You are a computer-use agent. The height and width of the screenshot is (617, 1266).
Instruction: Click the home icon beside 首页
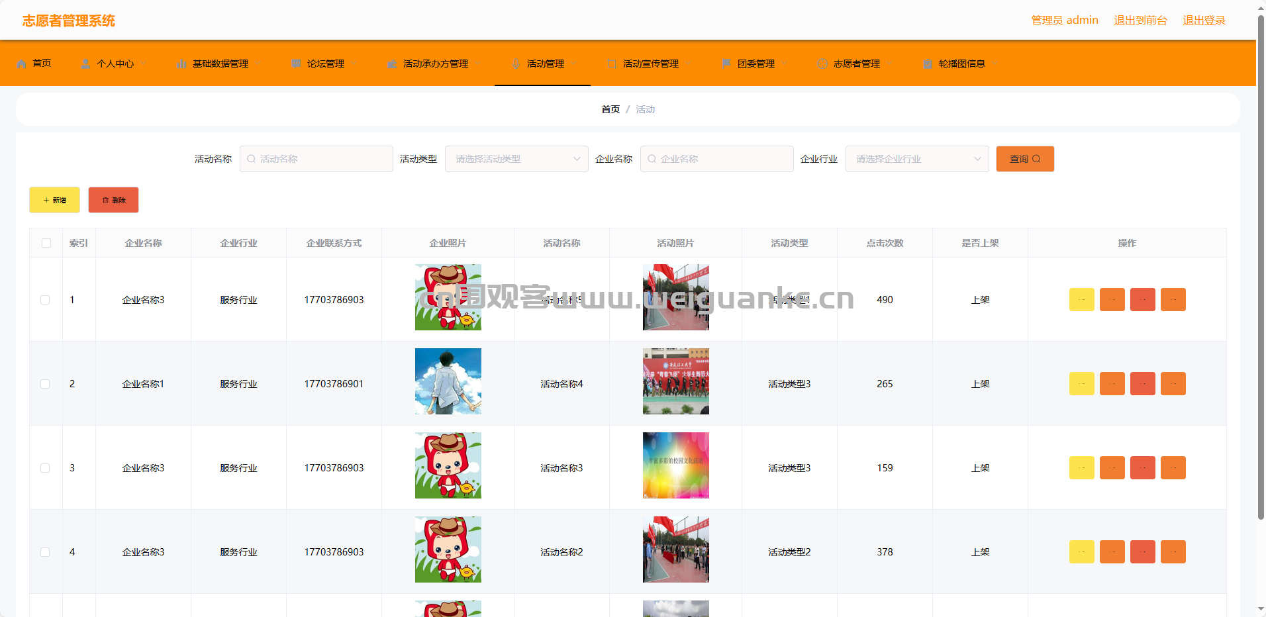[22, 64]
